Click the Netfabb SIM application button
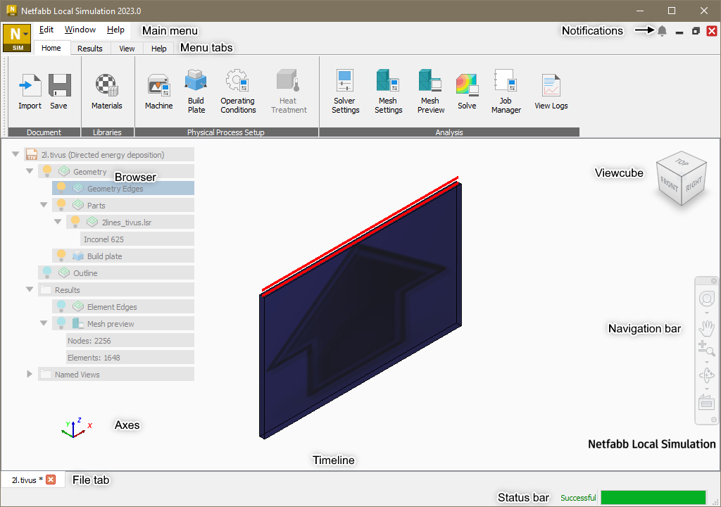Screen dimensions: 721x507 17,38
